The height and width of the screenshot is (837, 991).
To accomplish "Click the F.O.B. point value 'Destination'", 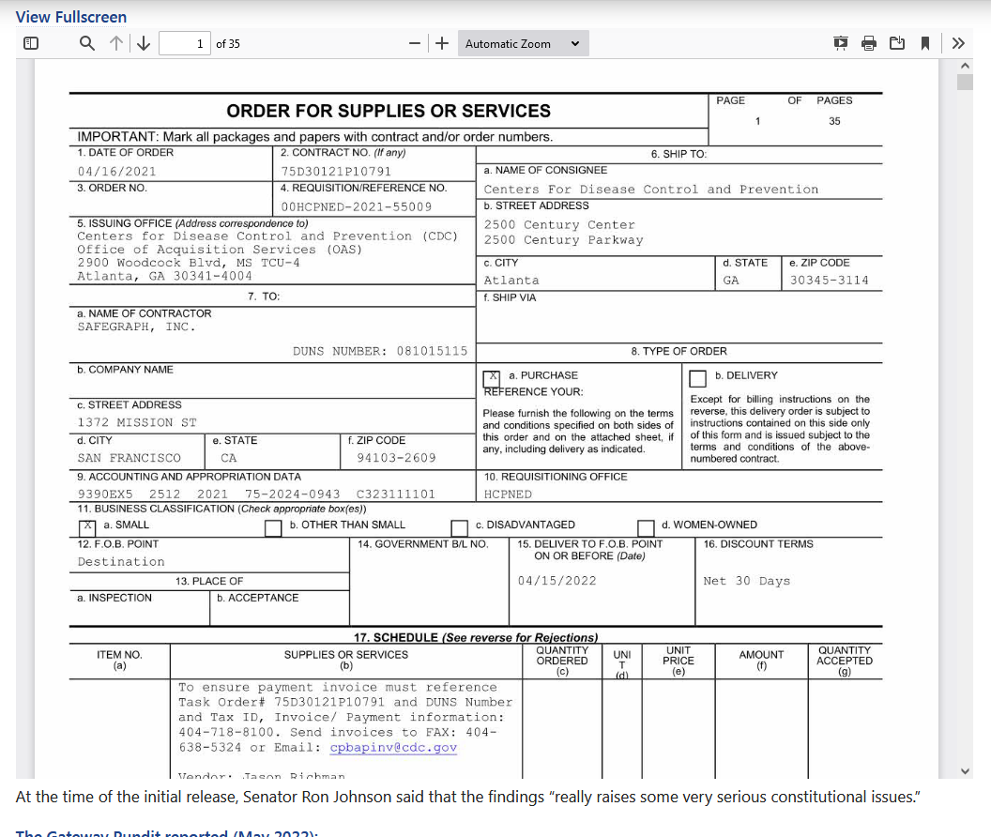I will click(x=121, y=561).
